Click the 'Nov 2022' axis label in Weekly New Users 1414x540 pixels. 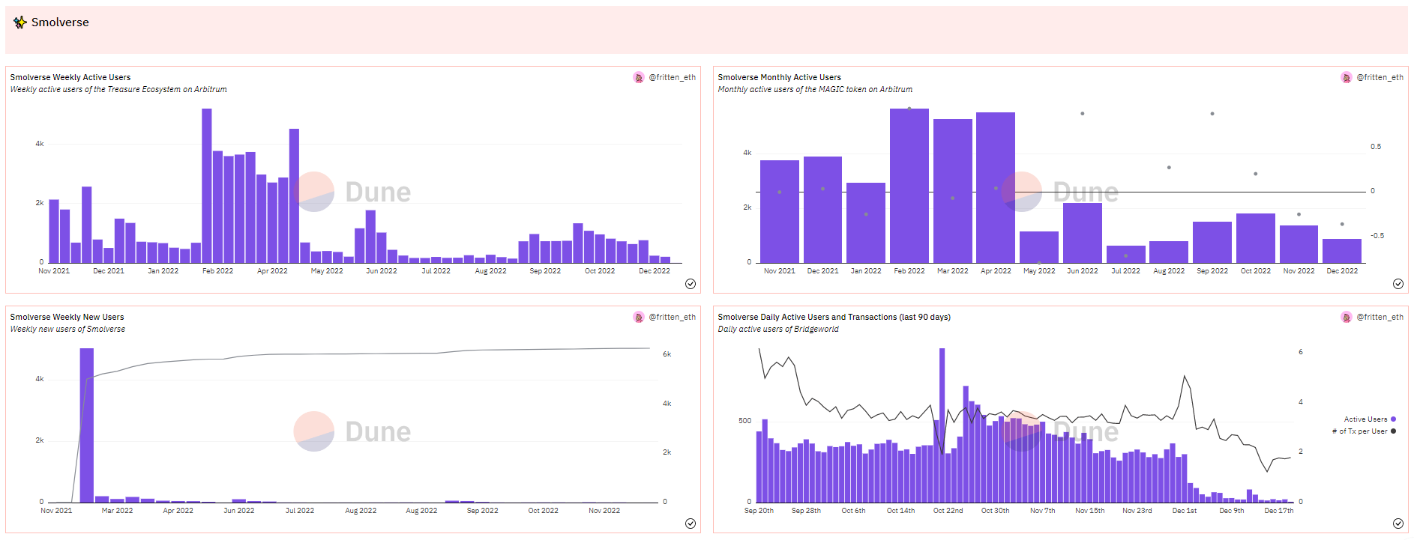(604, 511)
